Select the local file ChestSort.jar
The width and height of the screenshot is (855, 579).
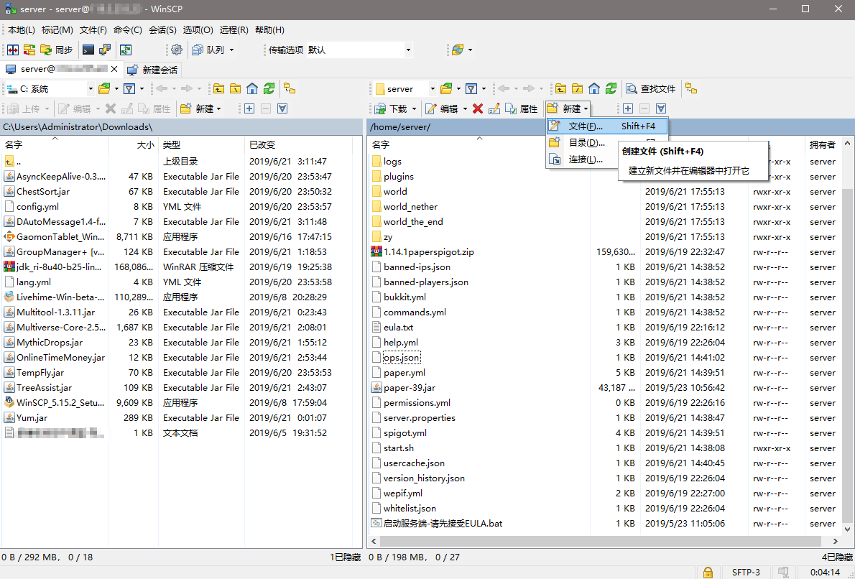pyautogui.click(x=43, y=191)
